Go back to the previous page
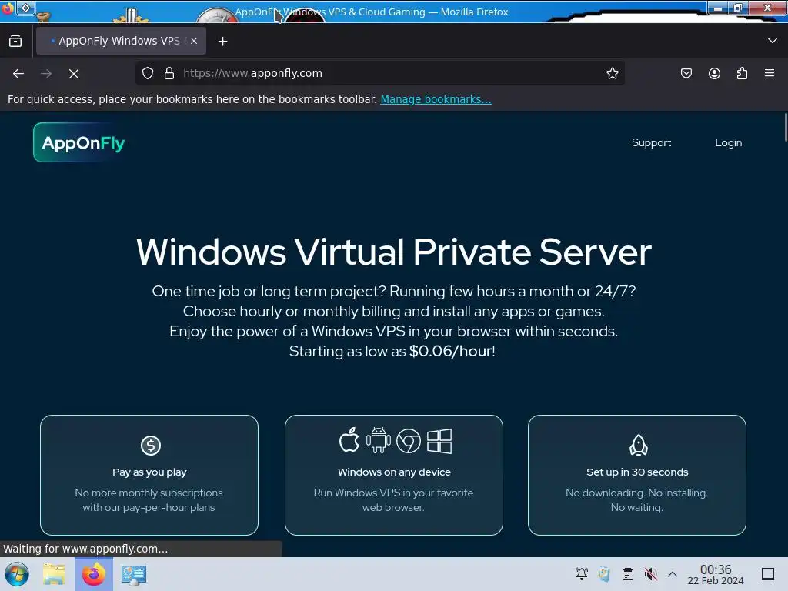This screenshot has height=591, width=788. coord(18,73)
